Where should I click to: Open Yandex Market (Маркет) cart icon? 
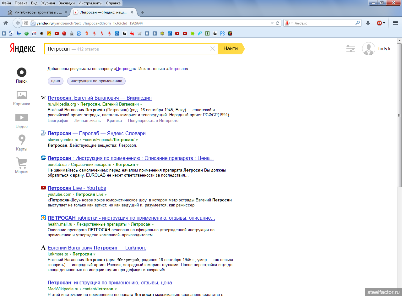[x=22, y=163]
